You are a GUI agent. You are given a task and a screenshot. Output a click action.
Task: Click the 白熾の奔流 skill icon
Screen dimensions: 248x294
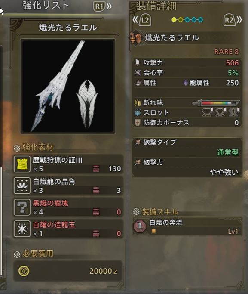point(140,226)
